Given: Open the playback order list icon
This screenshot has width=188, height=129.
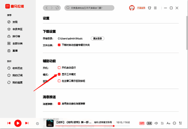Looking at the screenshot, I should (x=162, y=123).
